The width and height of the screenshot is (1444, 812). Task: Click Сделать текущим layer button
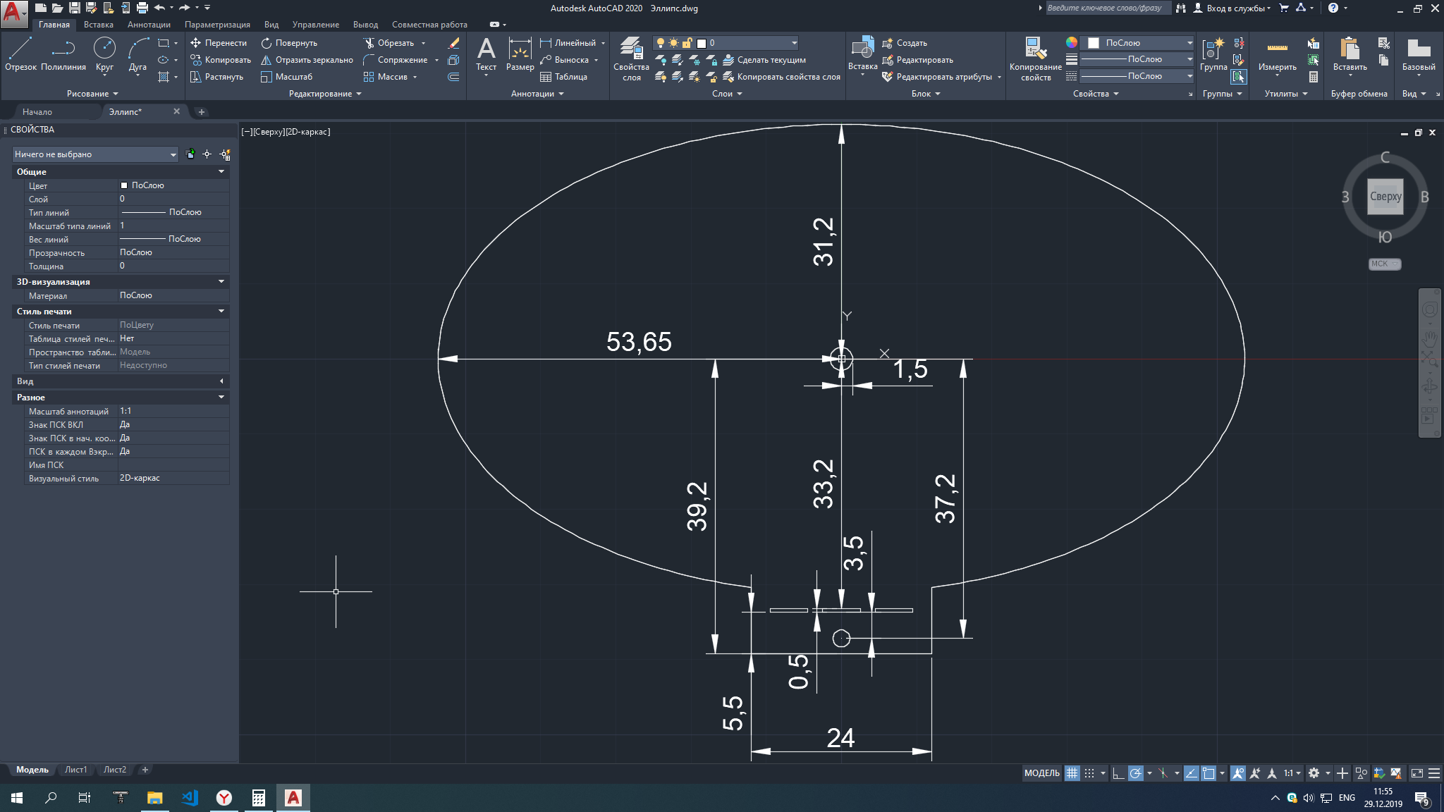764,60
